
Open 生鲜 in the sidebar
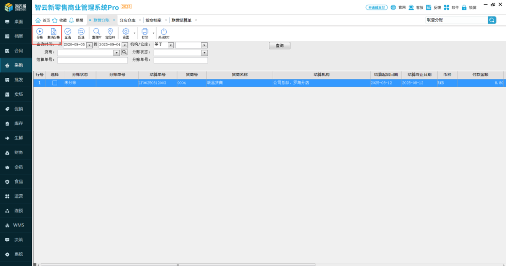pos(16,138)
